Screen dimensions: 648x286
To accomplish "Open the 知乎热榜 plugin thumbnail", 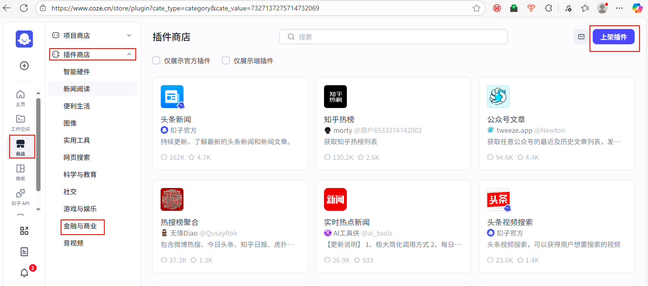I will pyautogui.click(x=335, y=97).
